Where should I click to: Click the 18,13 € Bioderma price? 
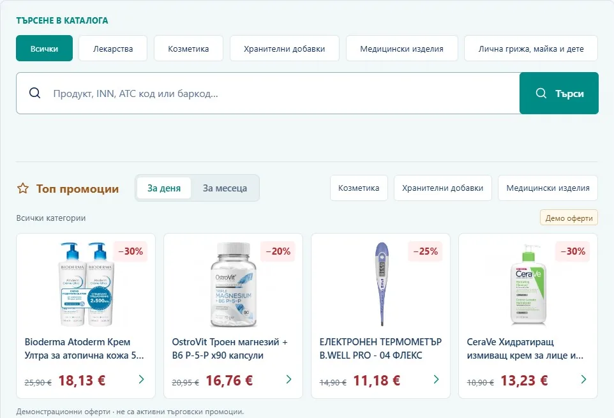[82, 380]
